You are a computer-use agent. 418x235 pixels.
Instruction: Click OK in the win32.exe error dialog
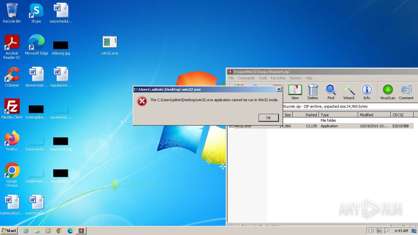[x=268, y=118]
